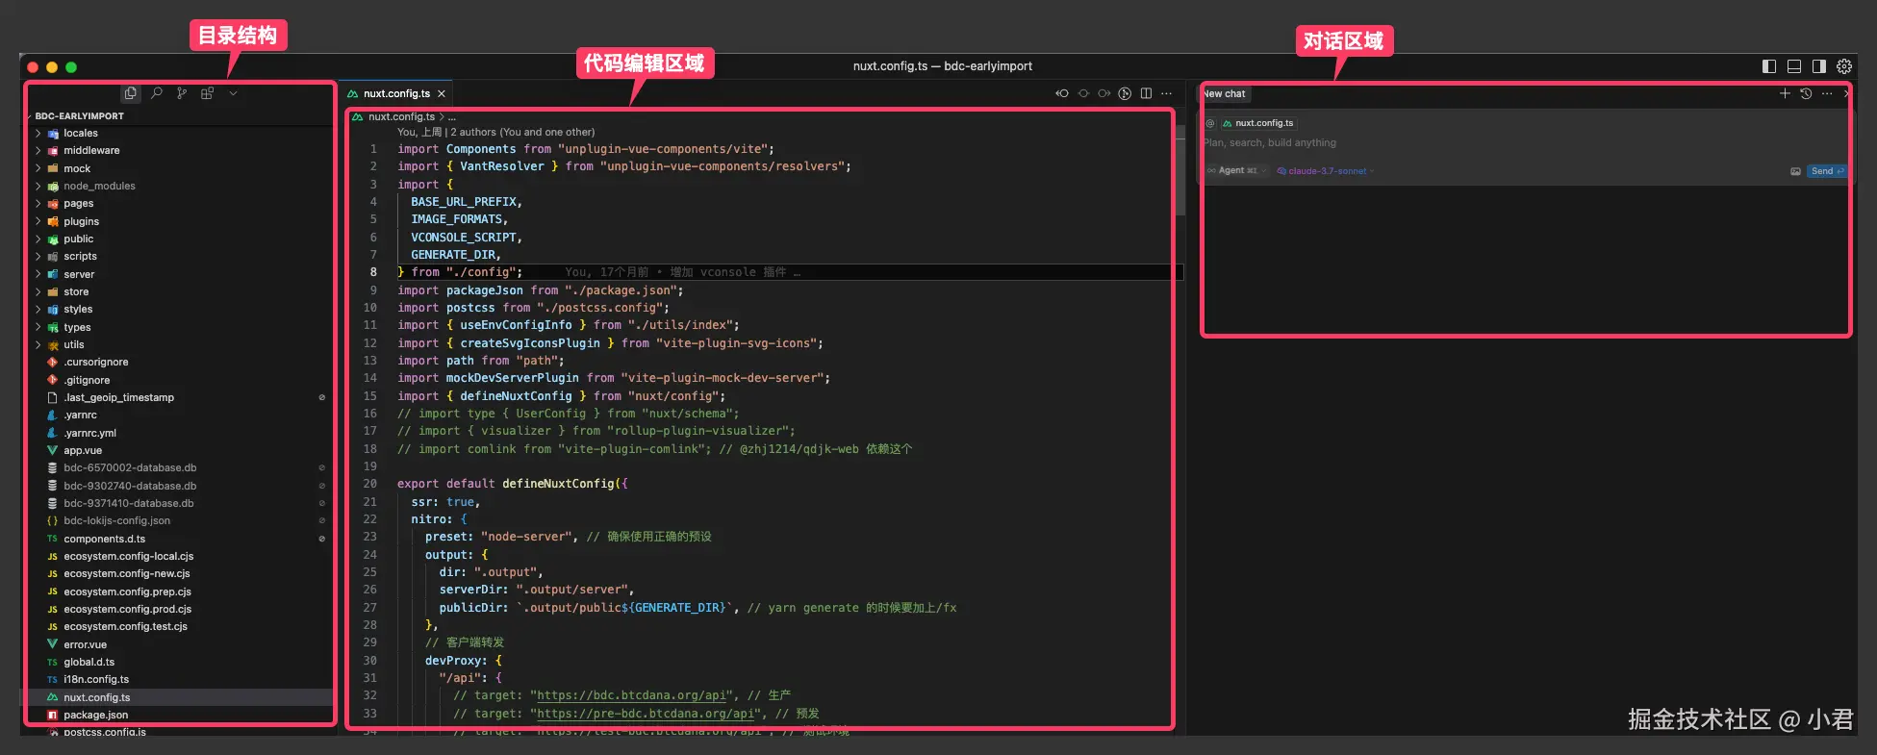Expand the store folder
Screen dimensions: 1877x755
pos(76,291)
